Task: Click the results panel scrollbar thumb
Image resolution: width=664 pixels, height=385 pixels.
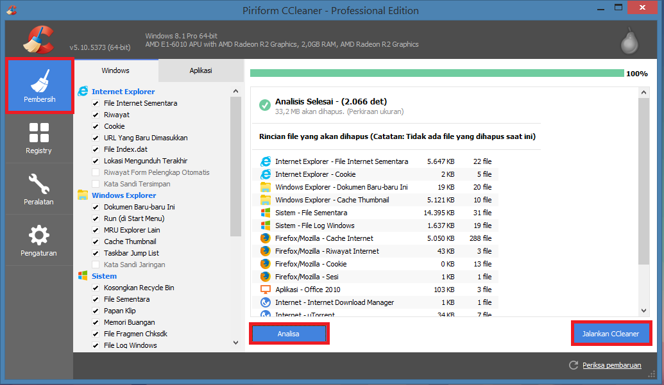Action: tap(643, 182)
